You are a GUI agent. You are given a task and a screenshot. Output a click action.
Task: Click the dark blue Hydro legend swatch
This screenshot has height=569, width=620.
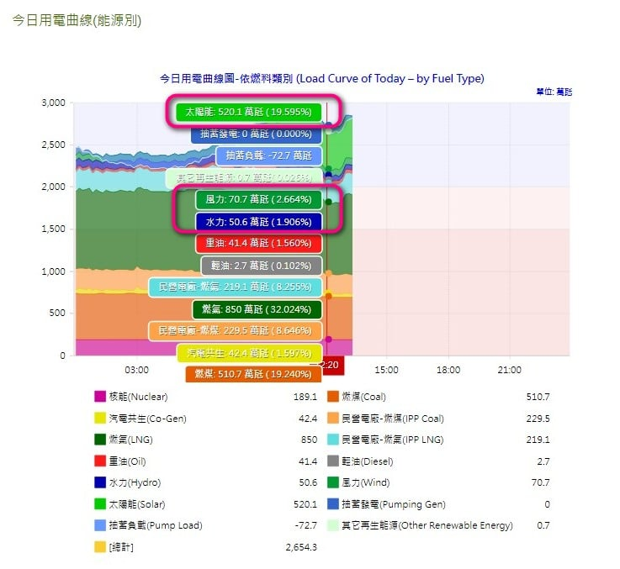coord(101,482)
